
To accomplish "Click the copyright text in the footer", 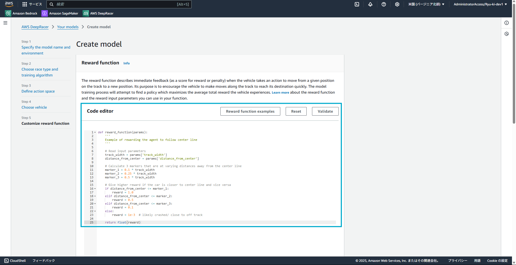I will pyautogui.click(x=397, y=261).
